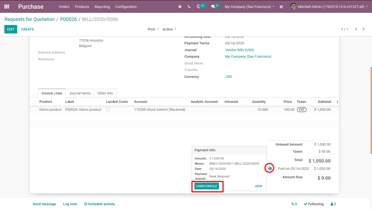The image size is (372, 209).
Task: Click Mitchell Admin avatar picture
Action: (293, 7)
